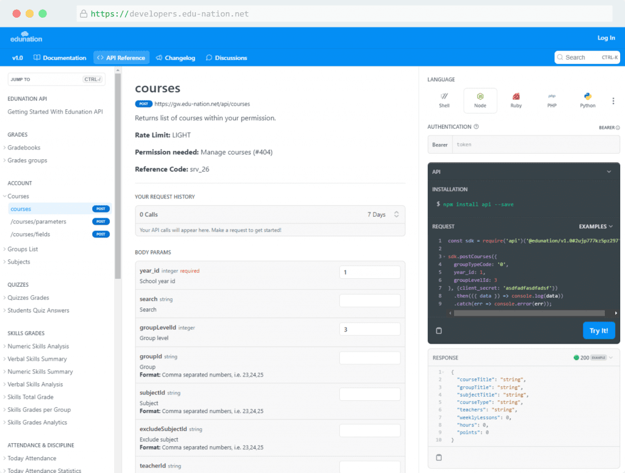Click the groupId input field

click(370, 358)
